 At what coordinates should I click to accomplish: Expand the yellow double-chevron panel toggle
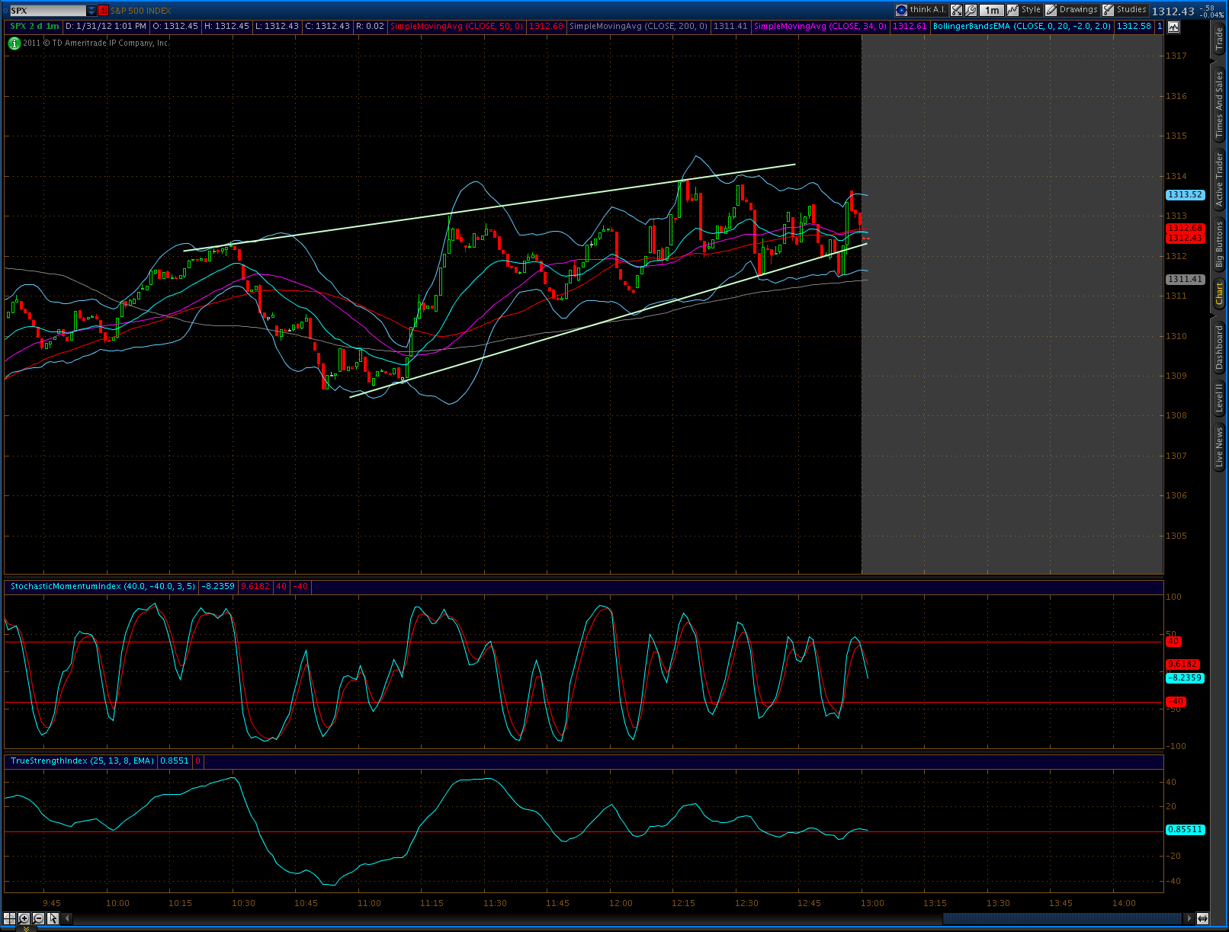coord(25,928)
